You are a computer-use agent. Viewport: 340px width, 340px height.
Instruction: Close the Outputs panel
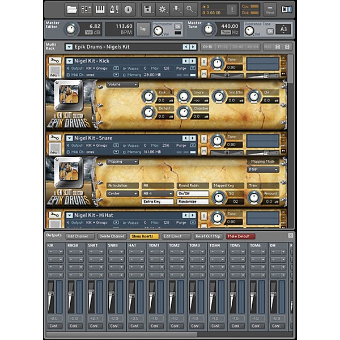pos(290,236)
